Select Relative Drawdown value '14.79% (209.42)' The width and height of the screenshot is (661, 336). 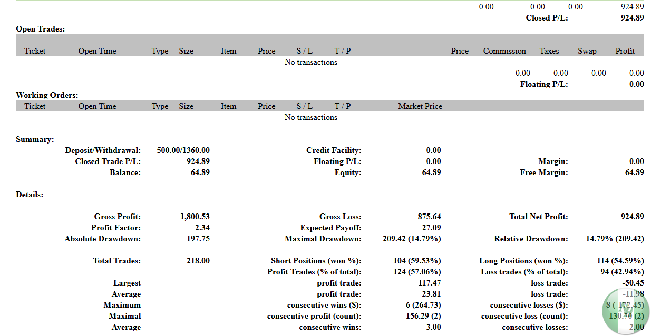click(615, 239)
